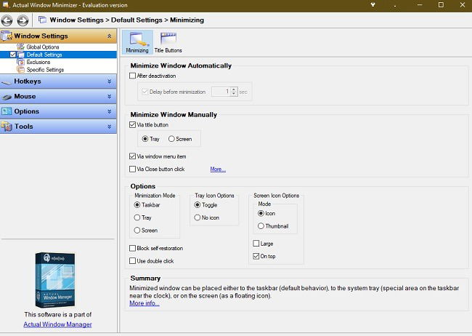Click the Global Options tree icon
The width and height of the screenshot is (472, 336).
tap(20, 47)
